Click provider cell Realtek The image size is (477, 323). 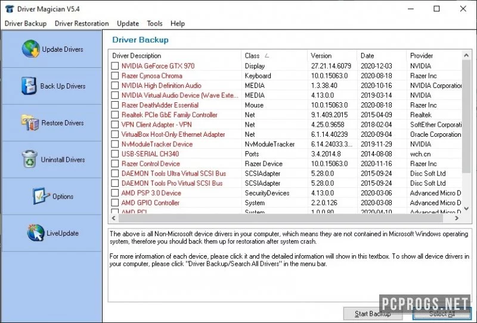coord(421,115)
